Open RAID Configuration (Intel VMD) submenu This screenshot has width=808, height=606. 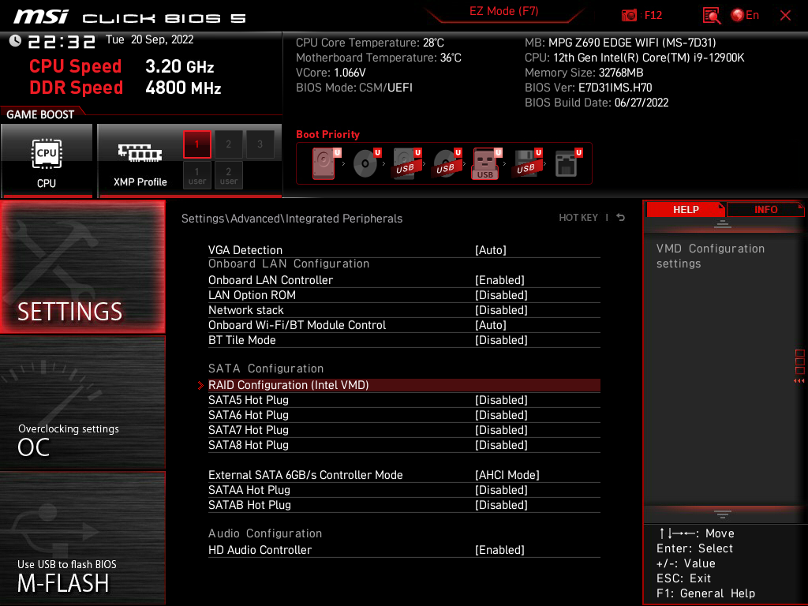tap(404, 385)
